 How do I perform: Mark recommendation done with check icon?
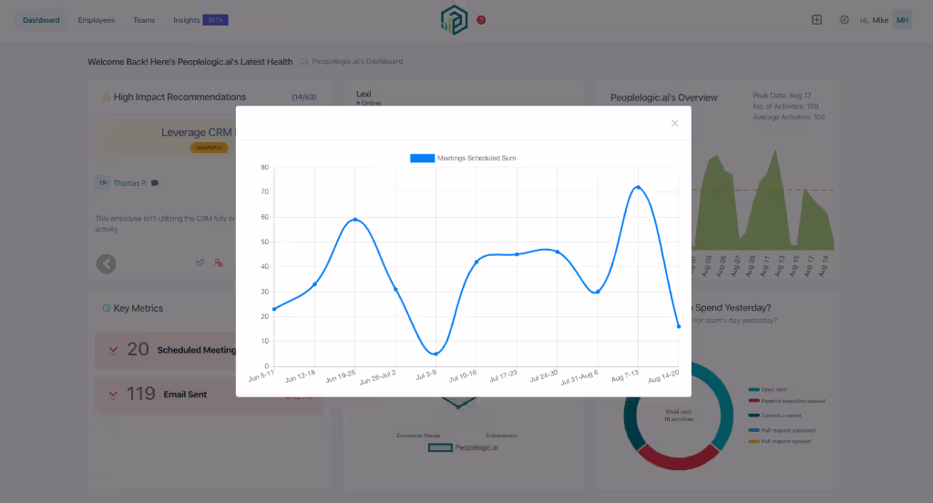coord(200,262)
